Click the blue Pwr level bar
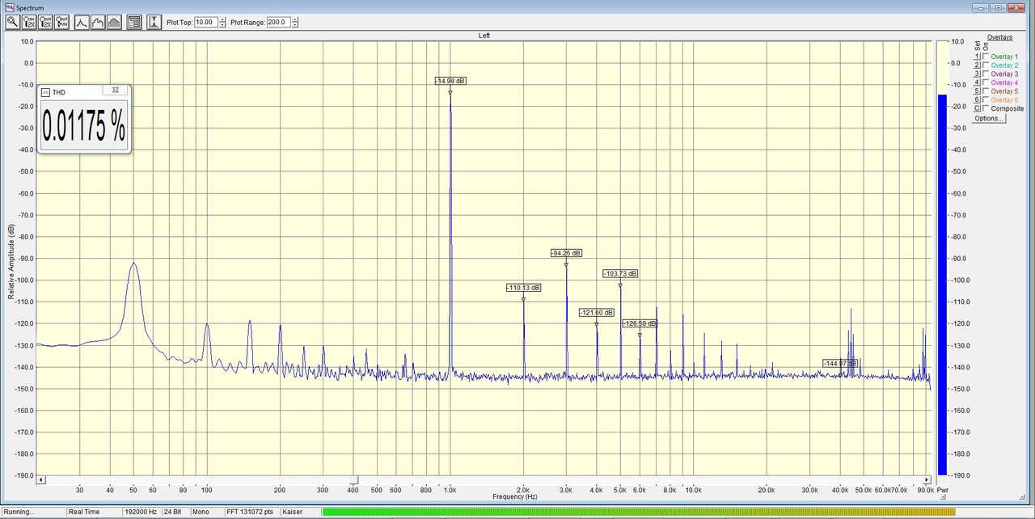1035x519 pixels. click(942, 285)
